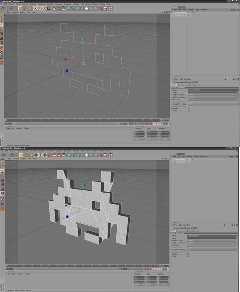Select point mode icon, top left sidebar

(2, 34)
